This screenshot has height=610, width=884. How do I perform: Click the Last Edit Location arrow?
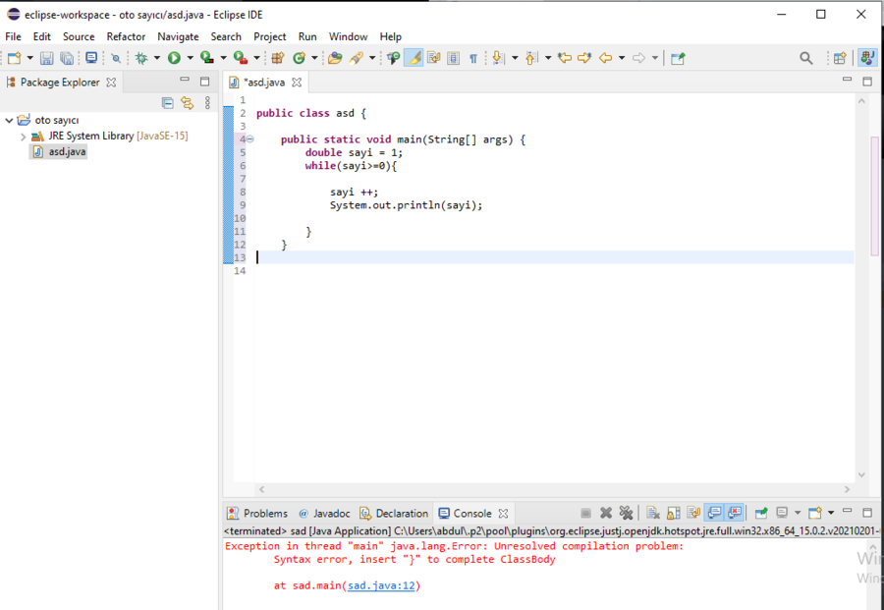point(565,59)
